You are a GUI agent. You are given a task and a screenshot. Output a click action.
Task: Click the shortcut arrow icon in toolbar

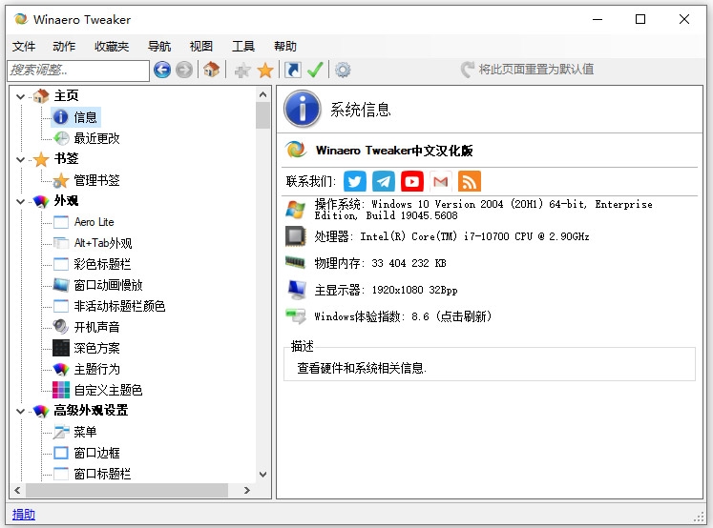pyautogui.click(x=292, y=70)
